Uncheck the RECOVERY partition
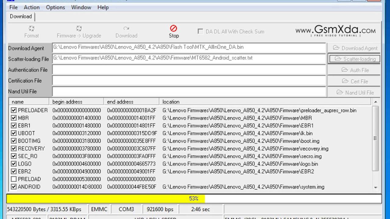The image size is (390, 219). pos(13,148)
